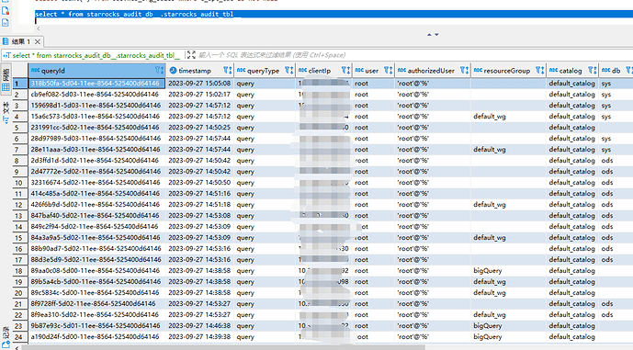Open filter/sort menu for catalog column
The height and width of the screenshot is (350, 633).
[593, 70]
